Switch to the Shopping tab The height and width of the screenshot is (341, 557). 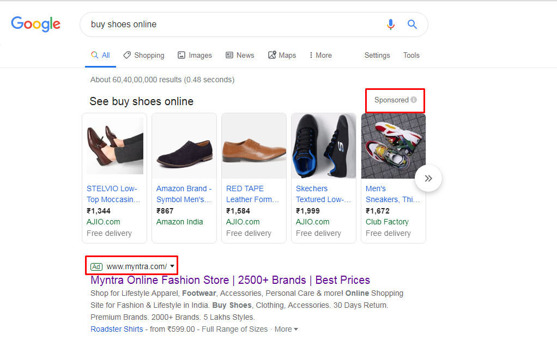click(144, 56)
